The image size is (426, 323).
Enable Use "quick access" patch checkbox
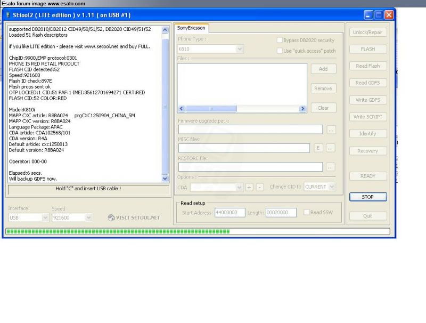point(279,51)
